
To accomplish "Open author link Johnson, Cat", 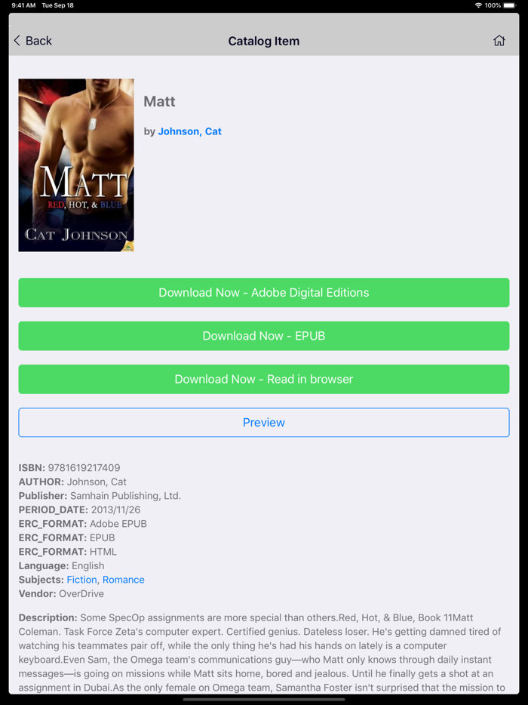I will pos(189,131).
